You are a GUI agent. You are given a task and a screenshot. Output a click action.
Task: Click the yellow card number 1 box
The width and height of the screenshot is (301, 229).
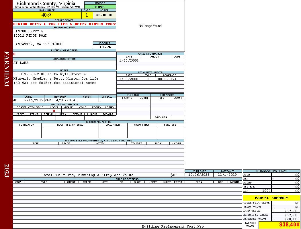[87, 15]
